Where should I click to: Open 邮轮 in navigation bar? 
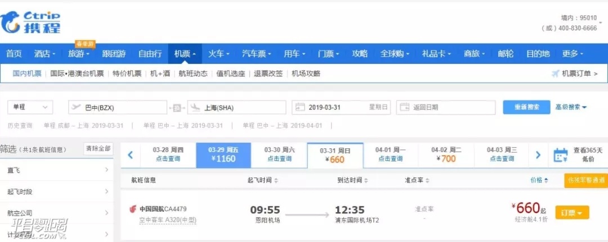click(x=506, y=54)
